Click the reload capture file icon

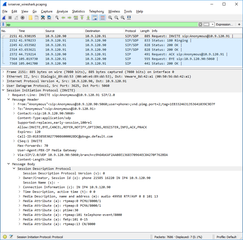pos(49,18)
